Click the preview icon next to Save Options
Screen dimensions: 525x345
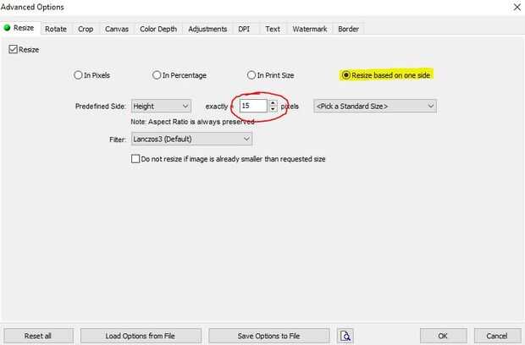coord(345,336)
